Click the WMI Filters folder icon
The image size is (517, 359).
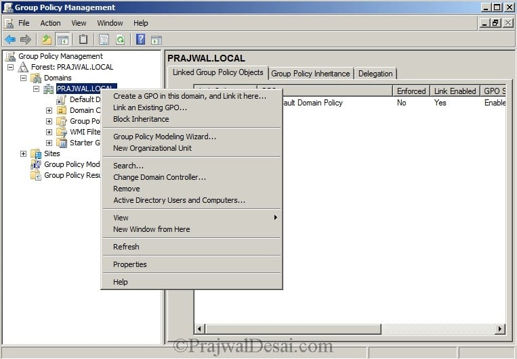tap(62, 132)
